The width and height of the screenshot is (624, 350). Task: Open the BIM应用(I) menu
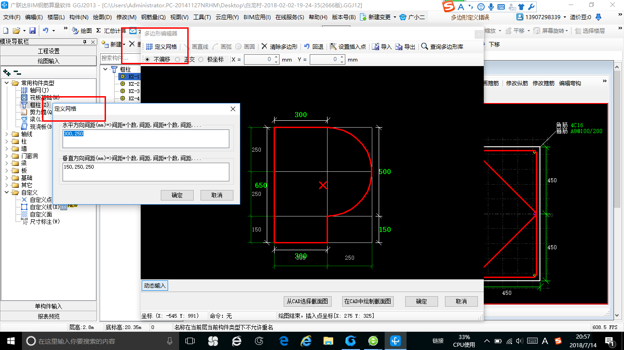tap(257, 17)
